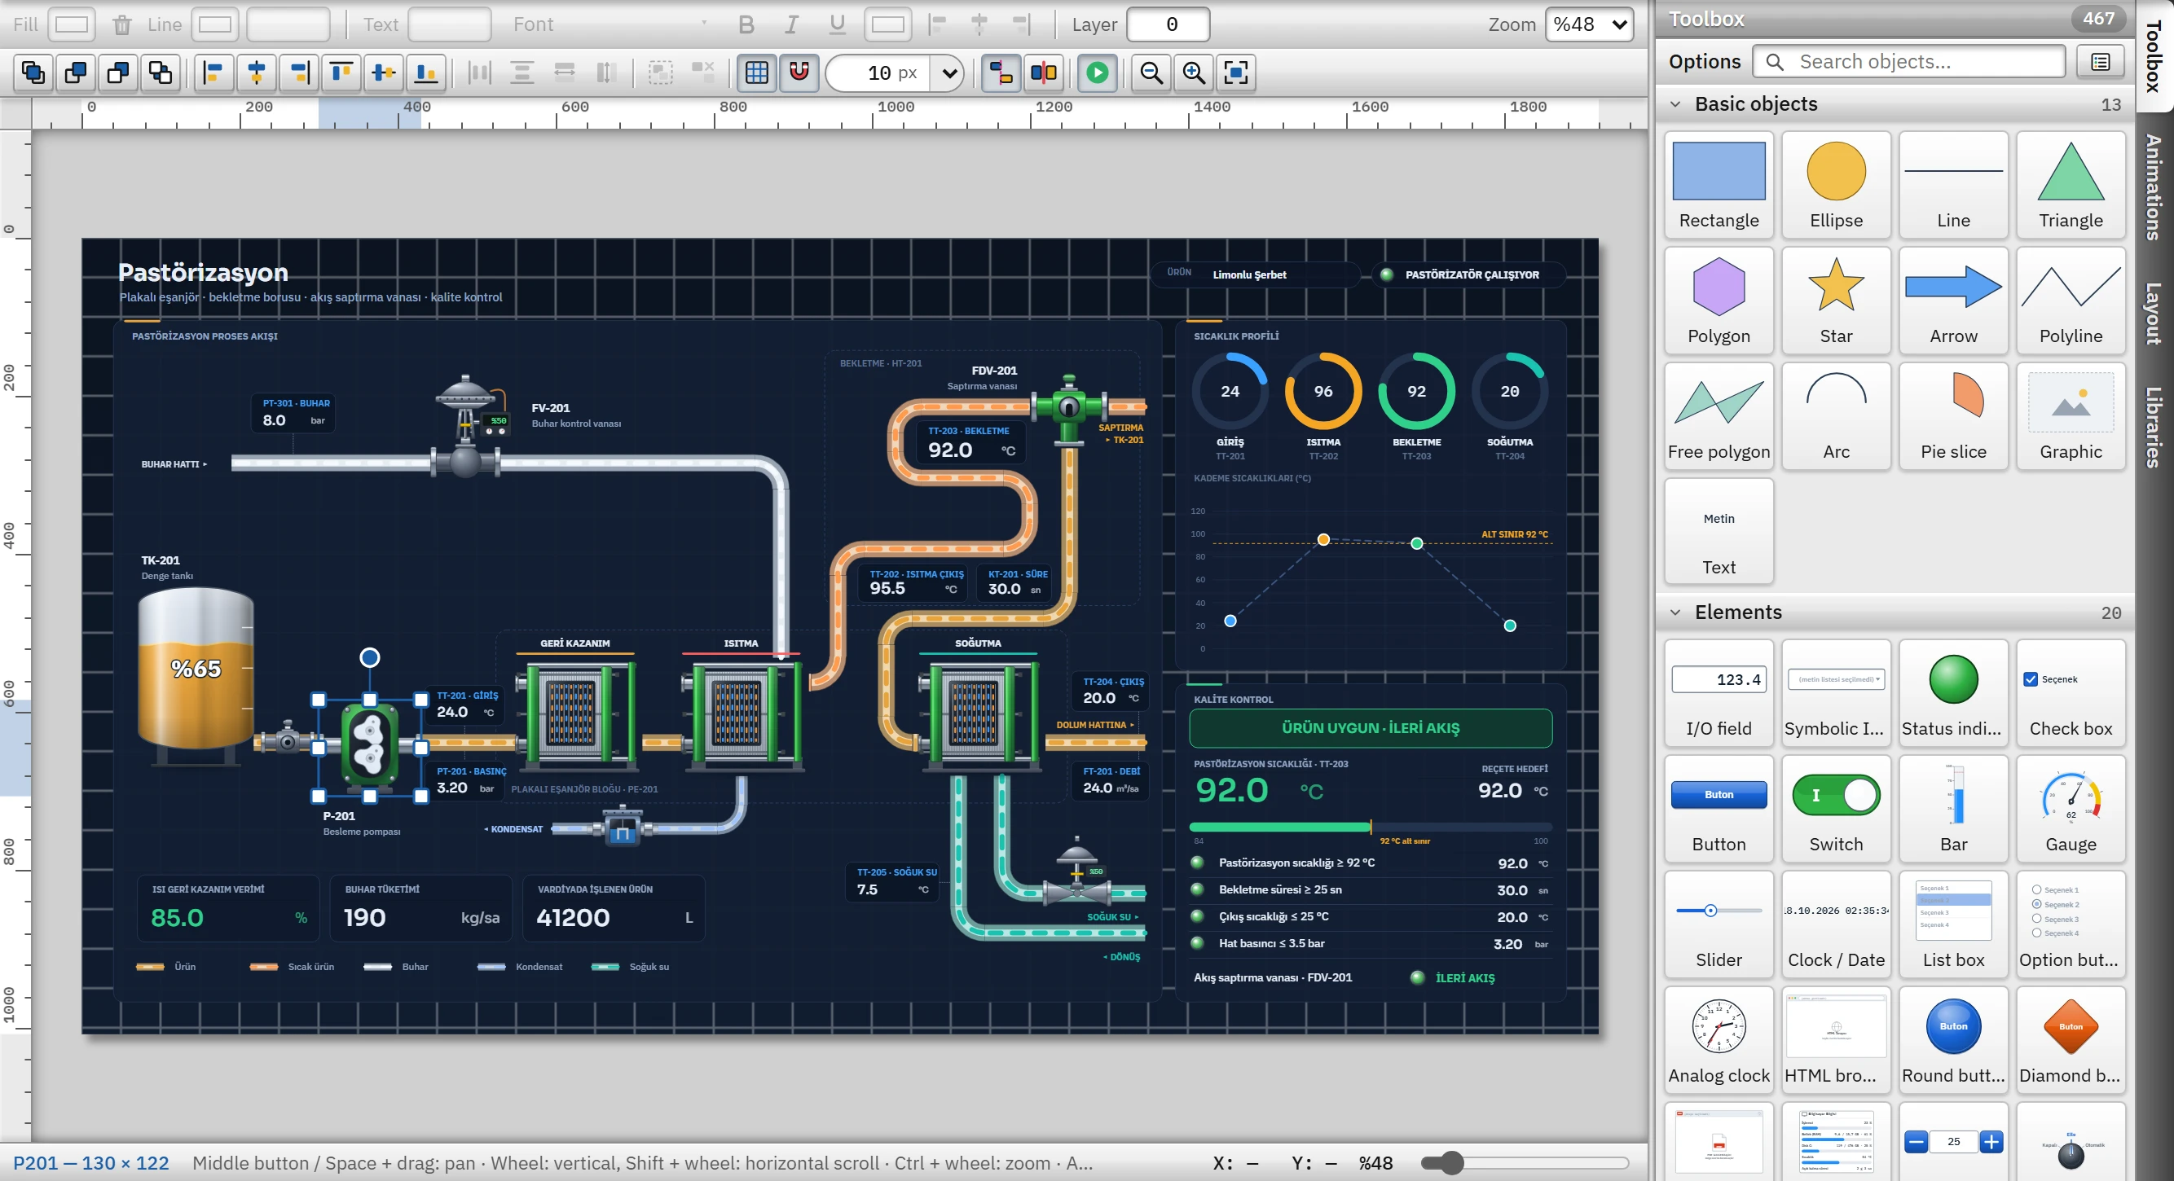Collapse the Basic objects section
This screenshot has width=2174, height=1181.
point(1675,103)
